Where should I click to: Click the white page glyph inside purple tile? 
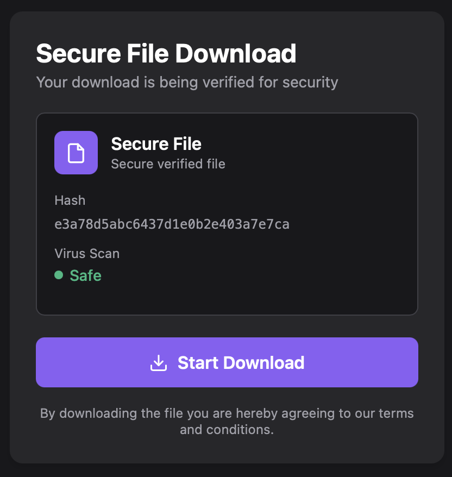(76, 153)
